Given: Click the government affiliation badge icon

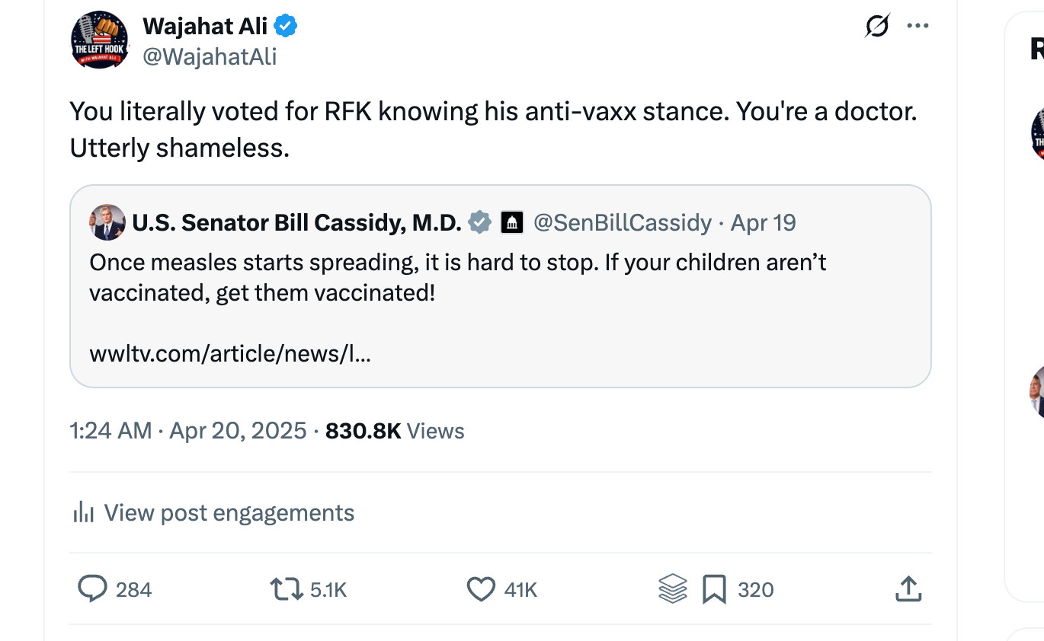Looking at the screenshot, I should click(511, 222).
